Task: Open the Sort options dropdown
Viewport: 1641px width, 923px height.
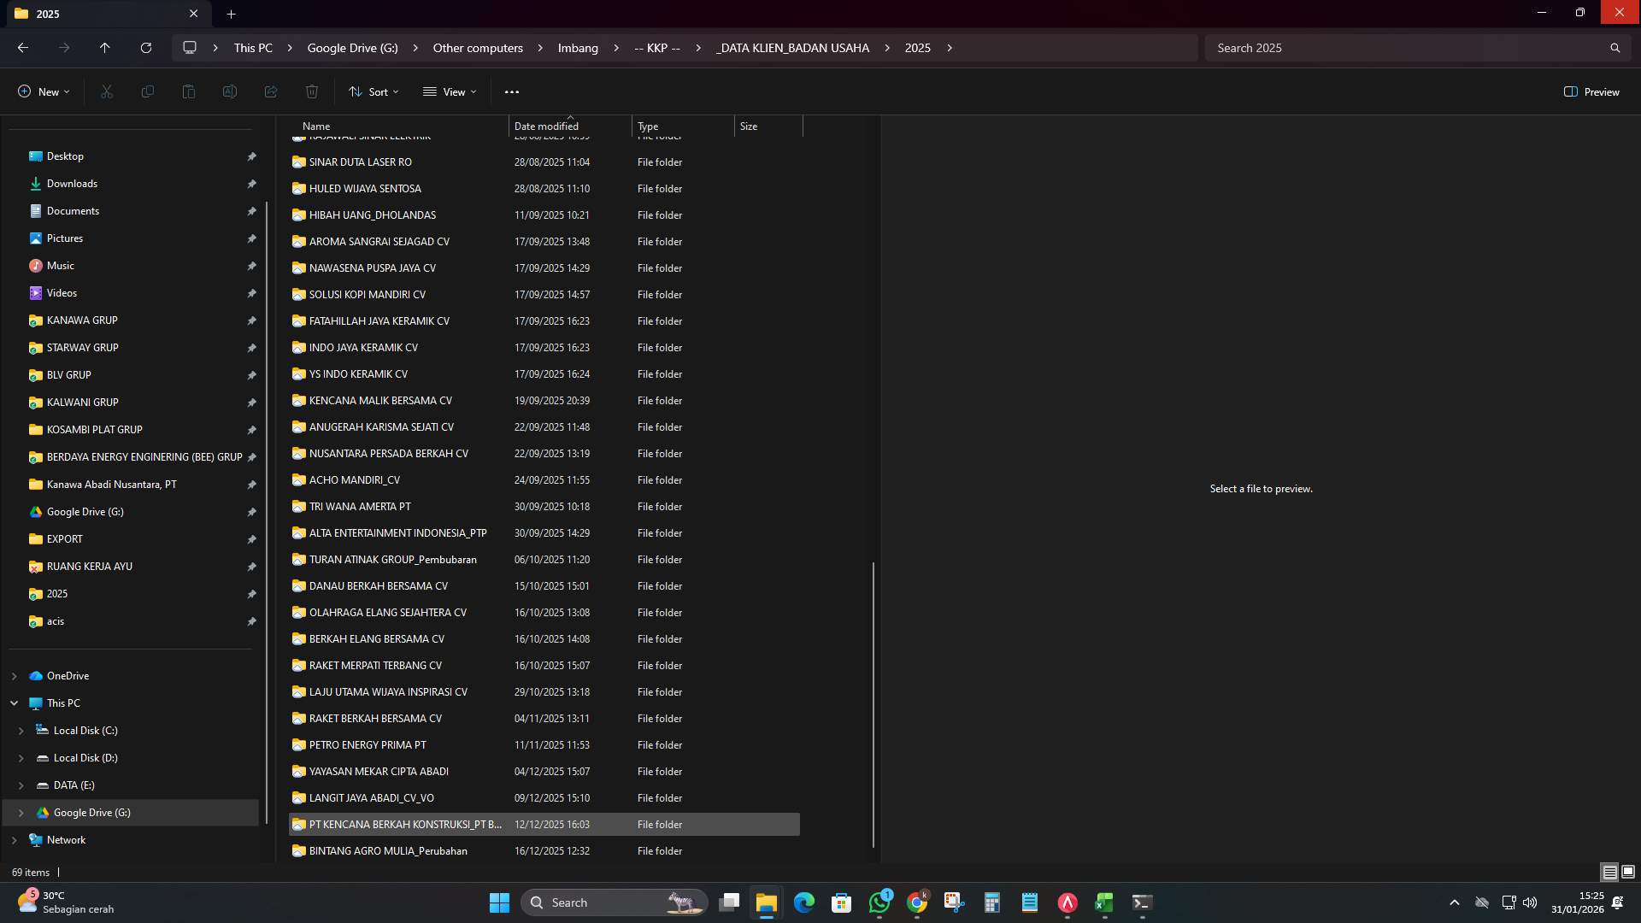Action: [373, 91]
